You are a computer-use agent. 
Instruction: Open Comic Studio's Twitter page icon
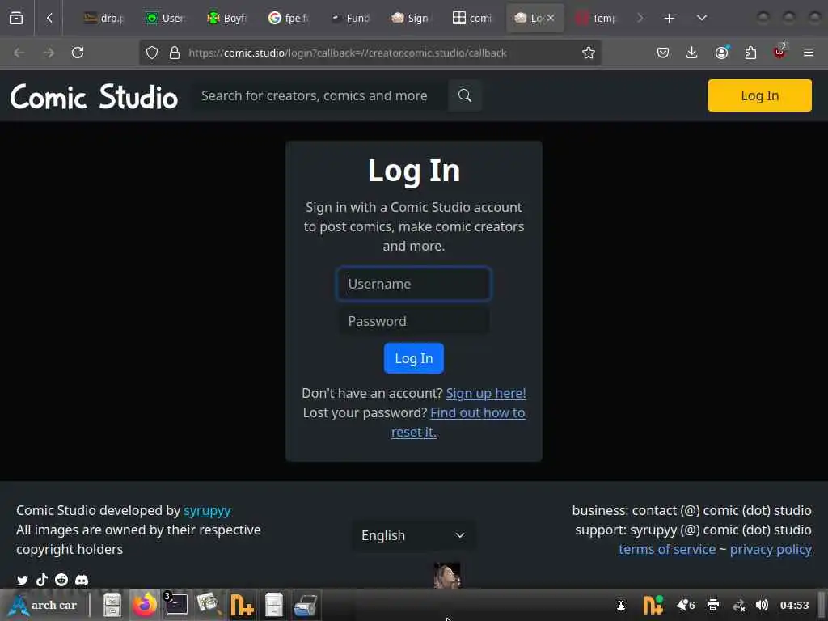23,580
